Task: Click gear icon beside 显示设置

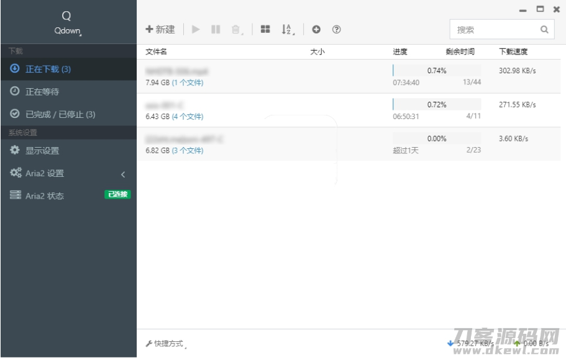Action: [15, 150]
